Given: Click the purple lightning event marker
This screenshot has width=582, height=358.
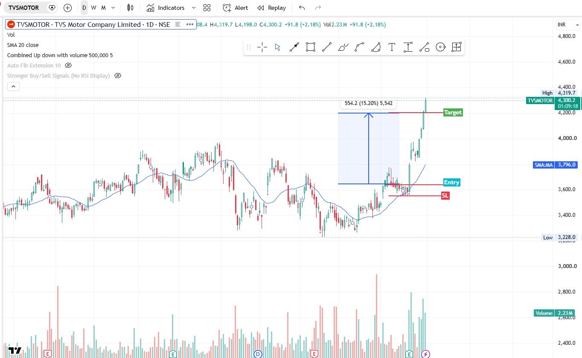Looking at the screenshot, I should tap(425, 354).
